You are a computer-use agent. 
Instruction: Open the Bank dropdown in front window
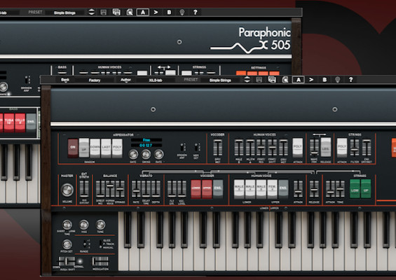65,80
